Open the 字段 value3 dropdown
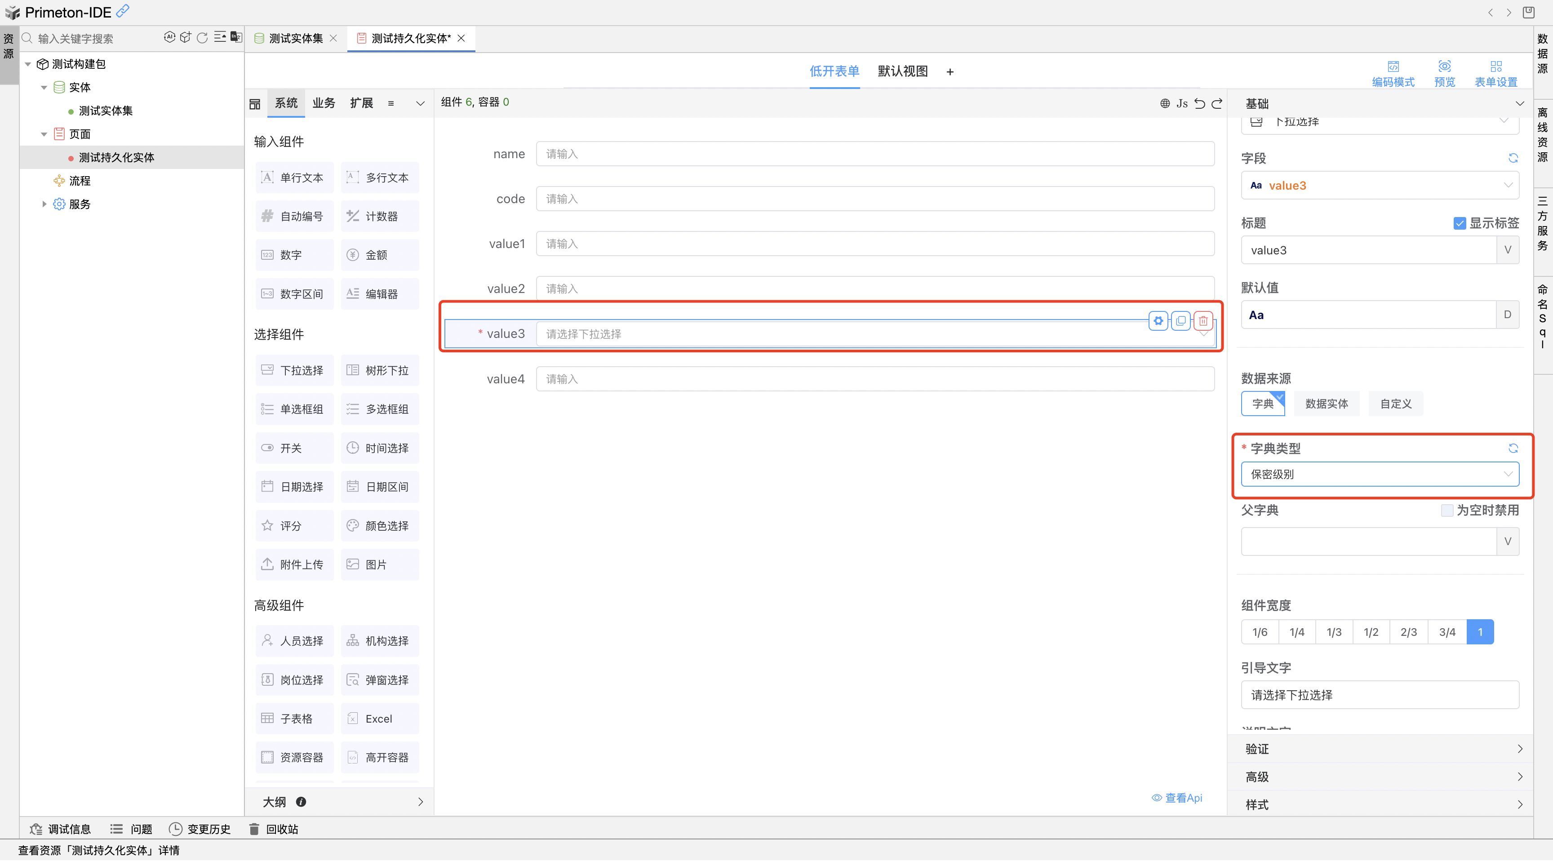 coord(1380,185)
